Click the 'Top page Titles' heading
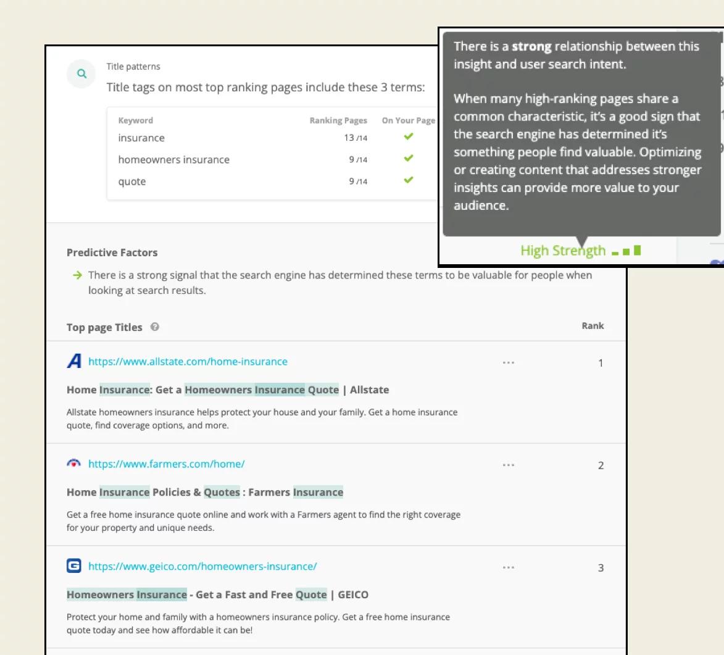The width and height of the screenshot is (724, 655). point(104,327)
